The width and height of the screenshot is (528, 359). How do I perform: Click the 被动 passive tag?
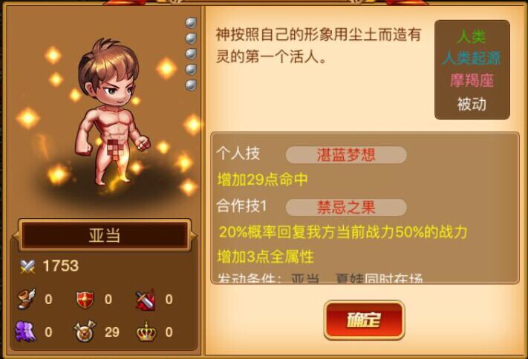pos(472,104)
